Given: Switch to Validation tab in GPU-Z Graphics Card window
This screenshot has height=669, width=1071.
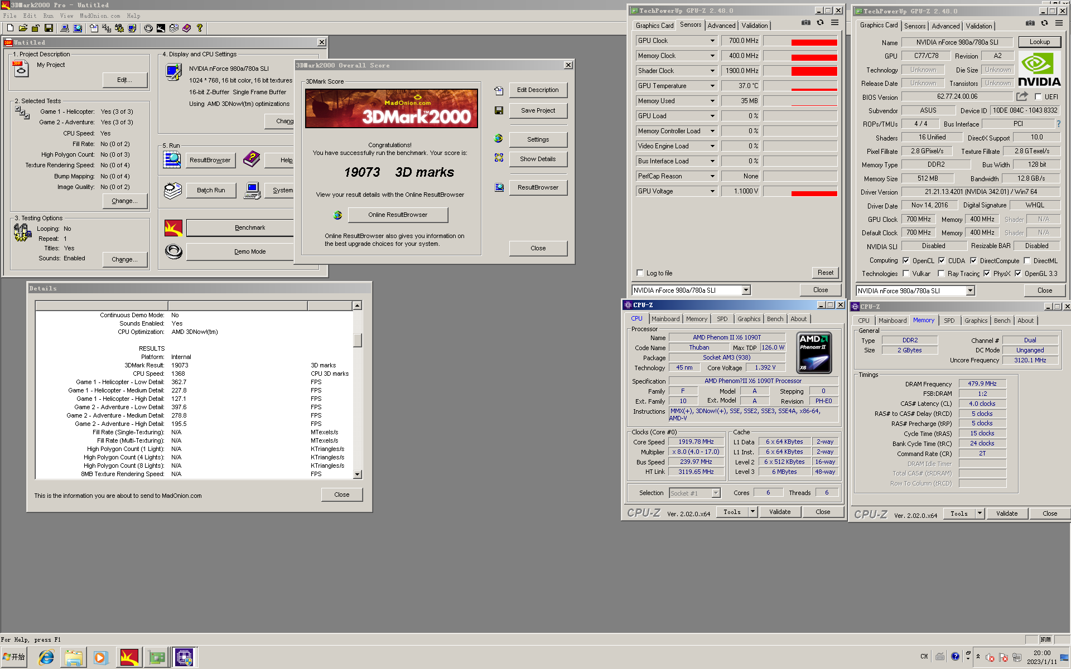Looking at the screenshot, I should click(x=979, y=26).
